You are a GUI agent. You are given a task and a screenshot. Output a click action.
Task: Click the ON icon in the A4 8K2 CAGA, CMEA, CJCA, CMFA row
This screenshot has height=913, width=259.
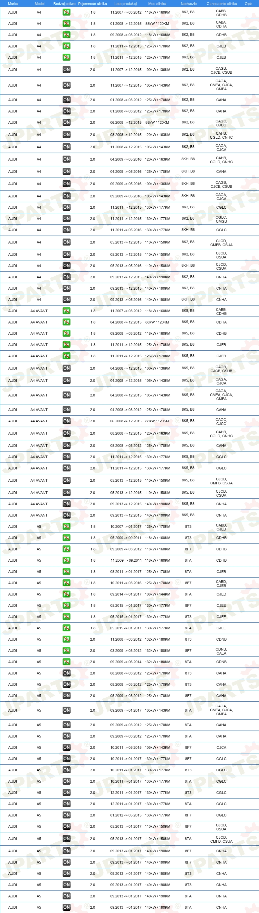pos(67,85)
